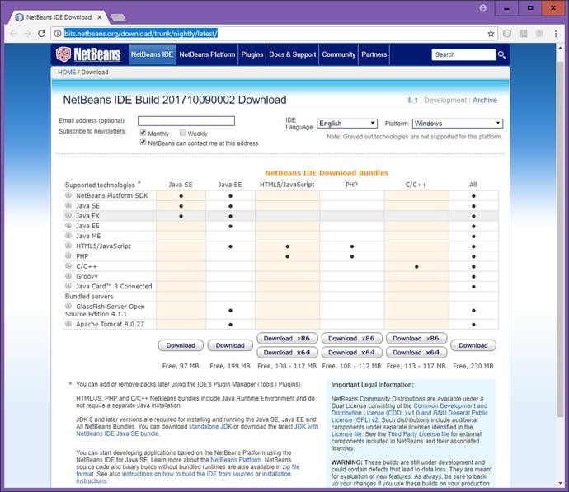The width and height of the screenshot is (569, 492).
Task: Click the first browser extension icon after the star
Action: [507, 34]
